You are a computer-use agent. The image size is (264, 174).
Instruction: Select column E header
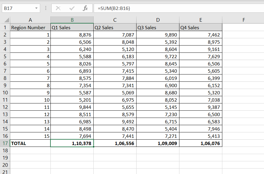201,20
